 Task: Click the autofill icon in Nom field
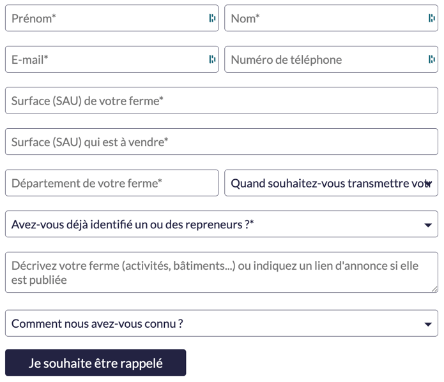(432, 18)
